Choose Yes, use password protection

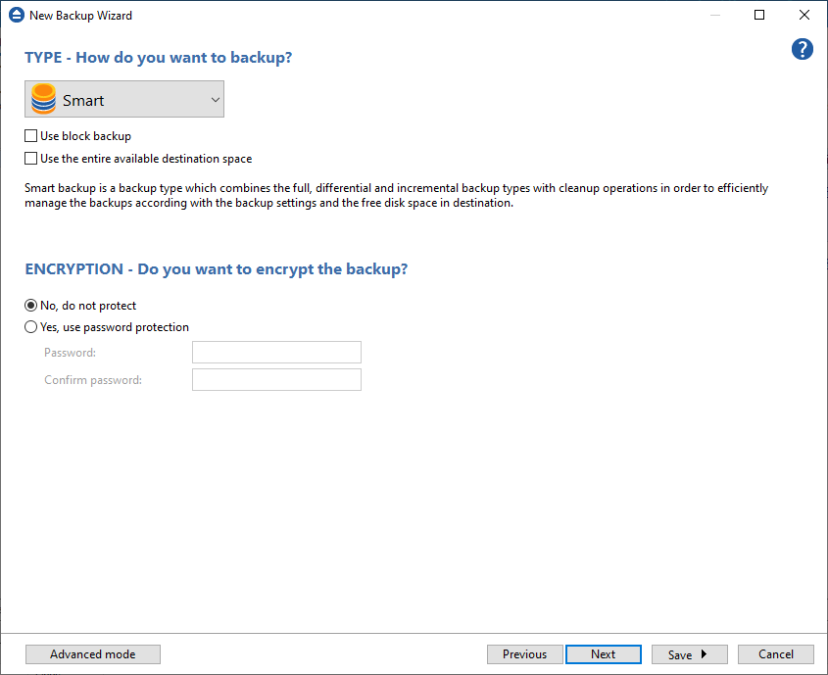(x=30, y=326)
